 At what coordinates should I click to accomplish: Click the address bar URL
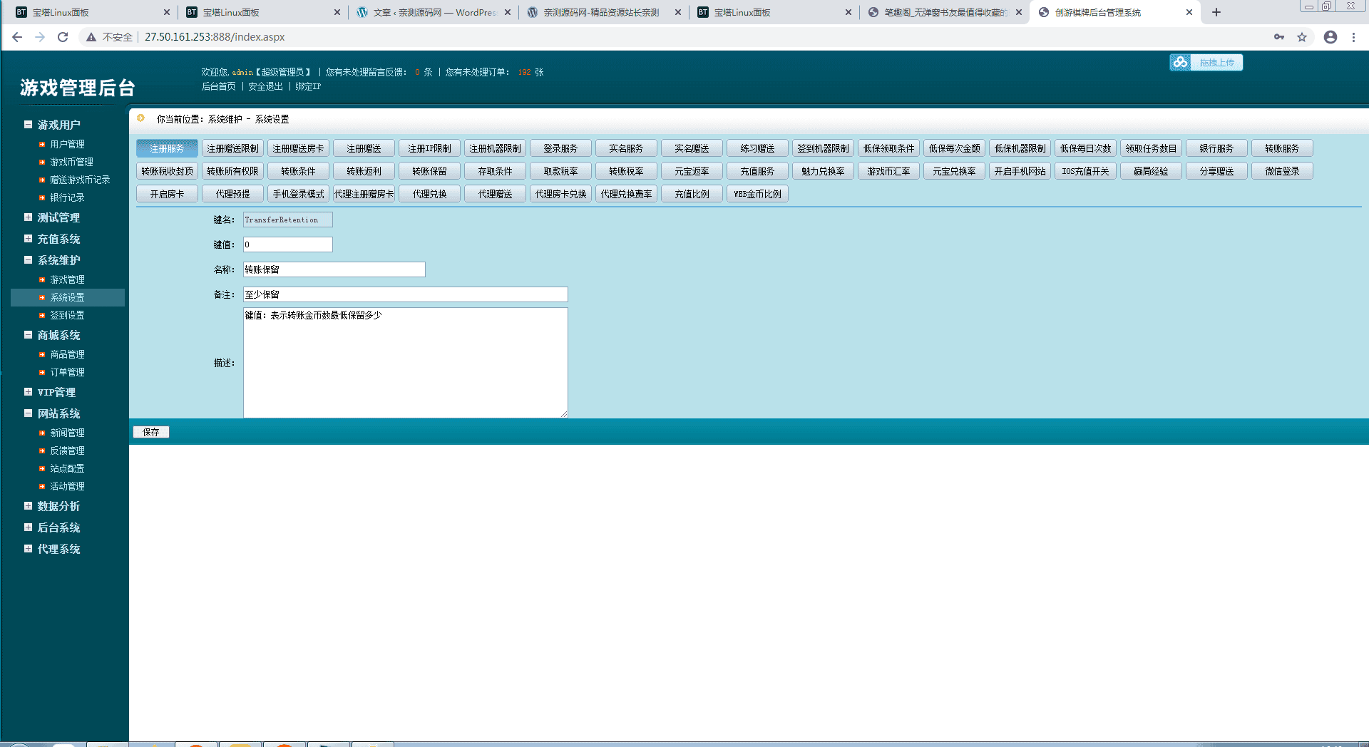(215, 37)
